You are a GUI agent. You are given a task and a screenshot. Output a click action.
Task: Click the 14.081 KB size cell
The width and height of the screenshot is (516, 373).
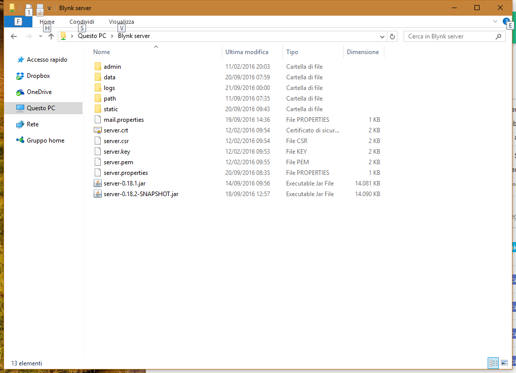pyautogui.click(x=367, y=183)
